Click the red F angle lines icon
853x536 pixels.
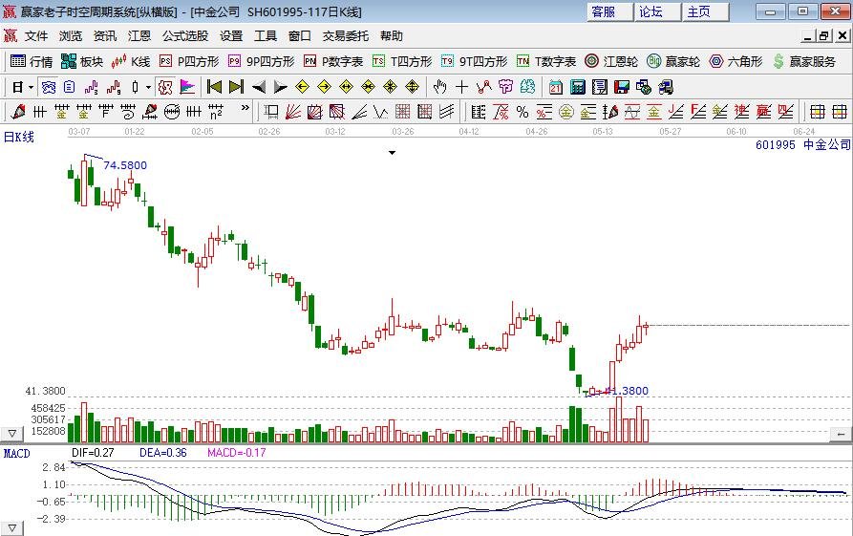coord(698,112)
